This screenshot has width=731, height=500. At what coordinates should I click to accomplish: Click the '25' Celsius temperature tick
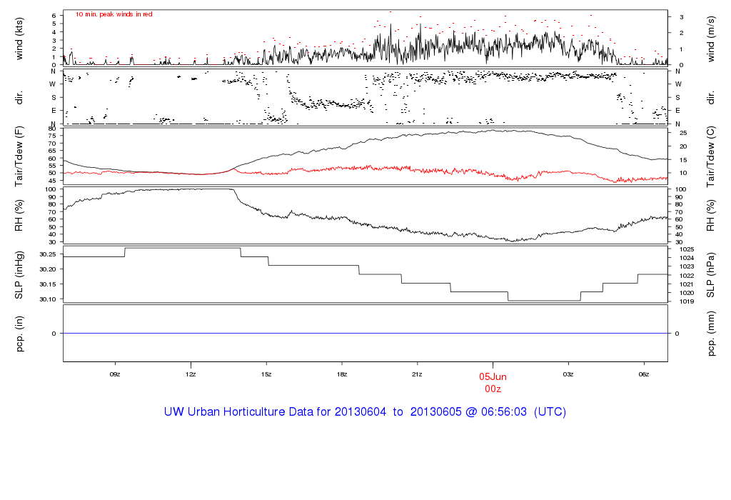[683, 133]
